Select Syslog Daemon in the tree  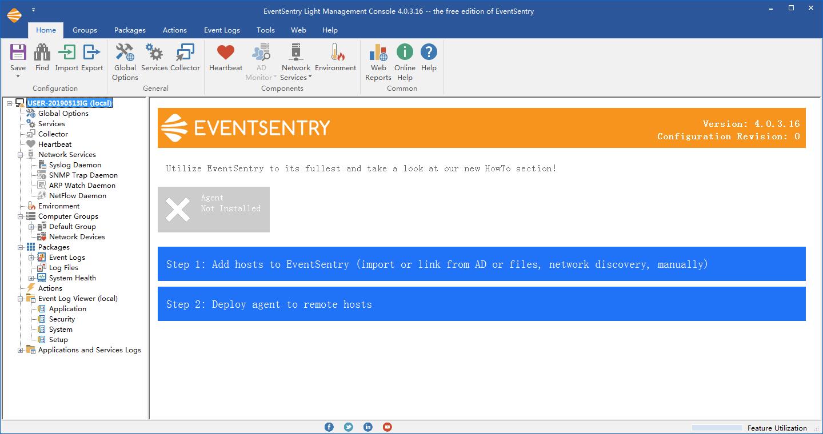[x=75, y=165]
